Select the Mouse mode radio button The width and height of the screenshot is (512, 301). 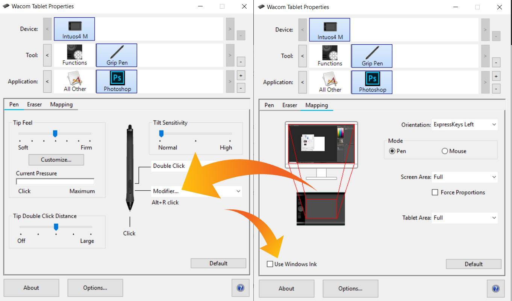445,151
